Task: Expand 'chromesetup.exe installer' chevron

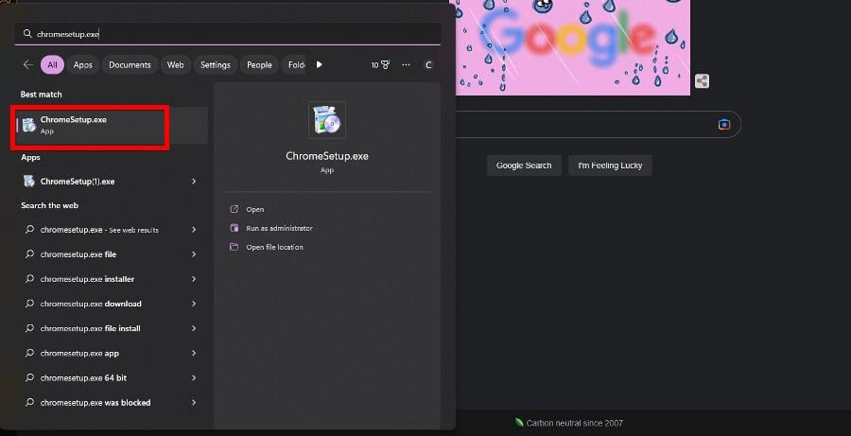Action: (194, 279)
